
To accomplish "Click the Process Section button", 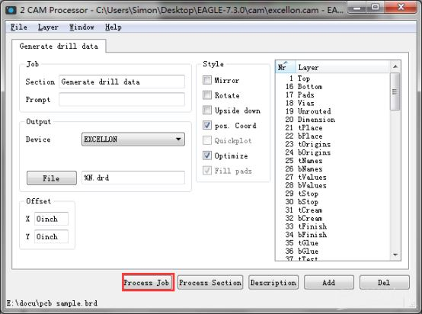I will pos(210,283).
